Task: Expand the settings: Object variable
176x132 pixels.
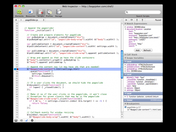Action: tap(125, 90)
